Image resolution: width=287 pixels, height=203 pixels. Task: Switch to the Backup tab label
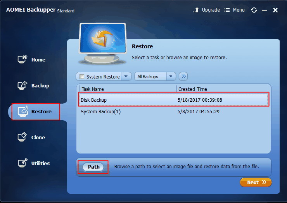click(40, 85)
